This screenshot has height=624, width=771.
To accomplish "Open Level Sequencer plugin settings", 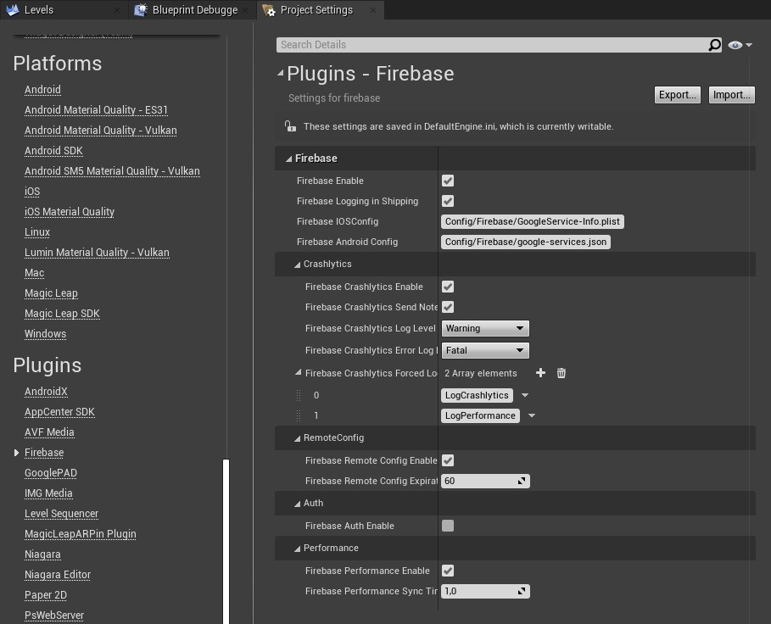I will (x=61, y=514).
